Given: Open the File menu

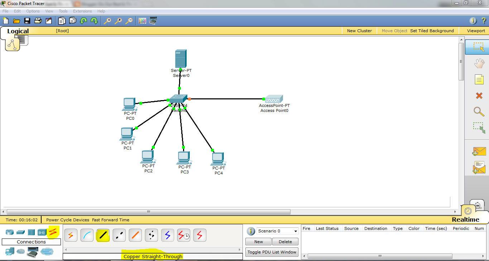Looking at the screenshot, I should tap(5, 11).
